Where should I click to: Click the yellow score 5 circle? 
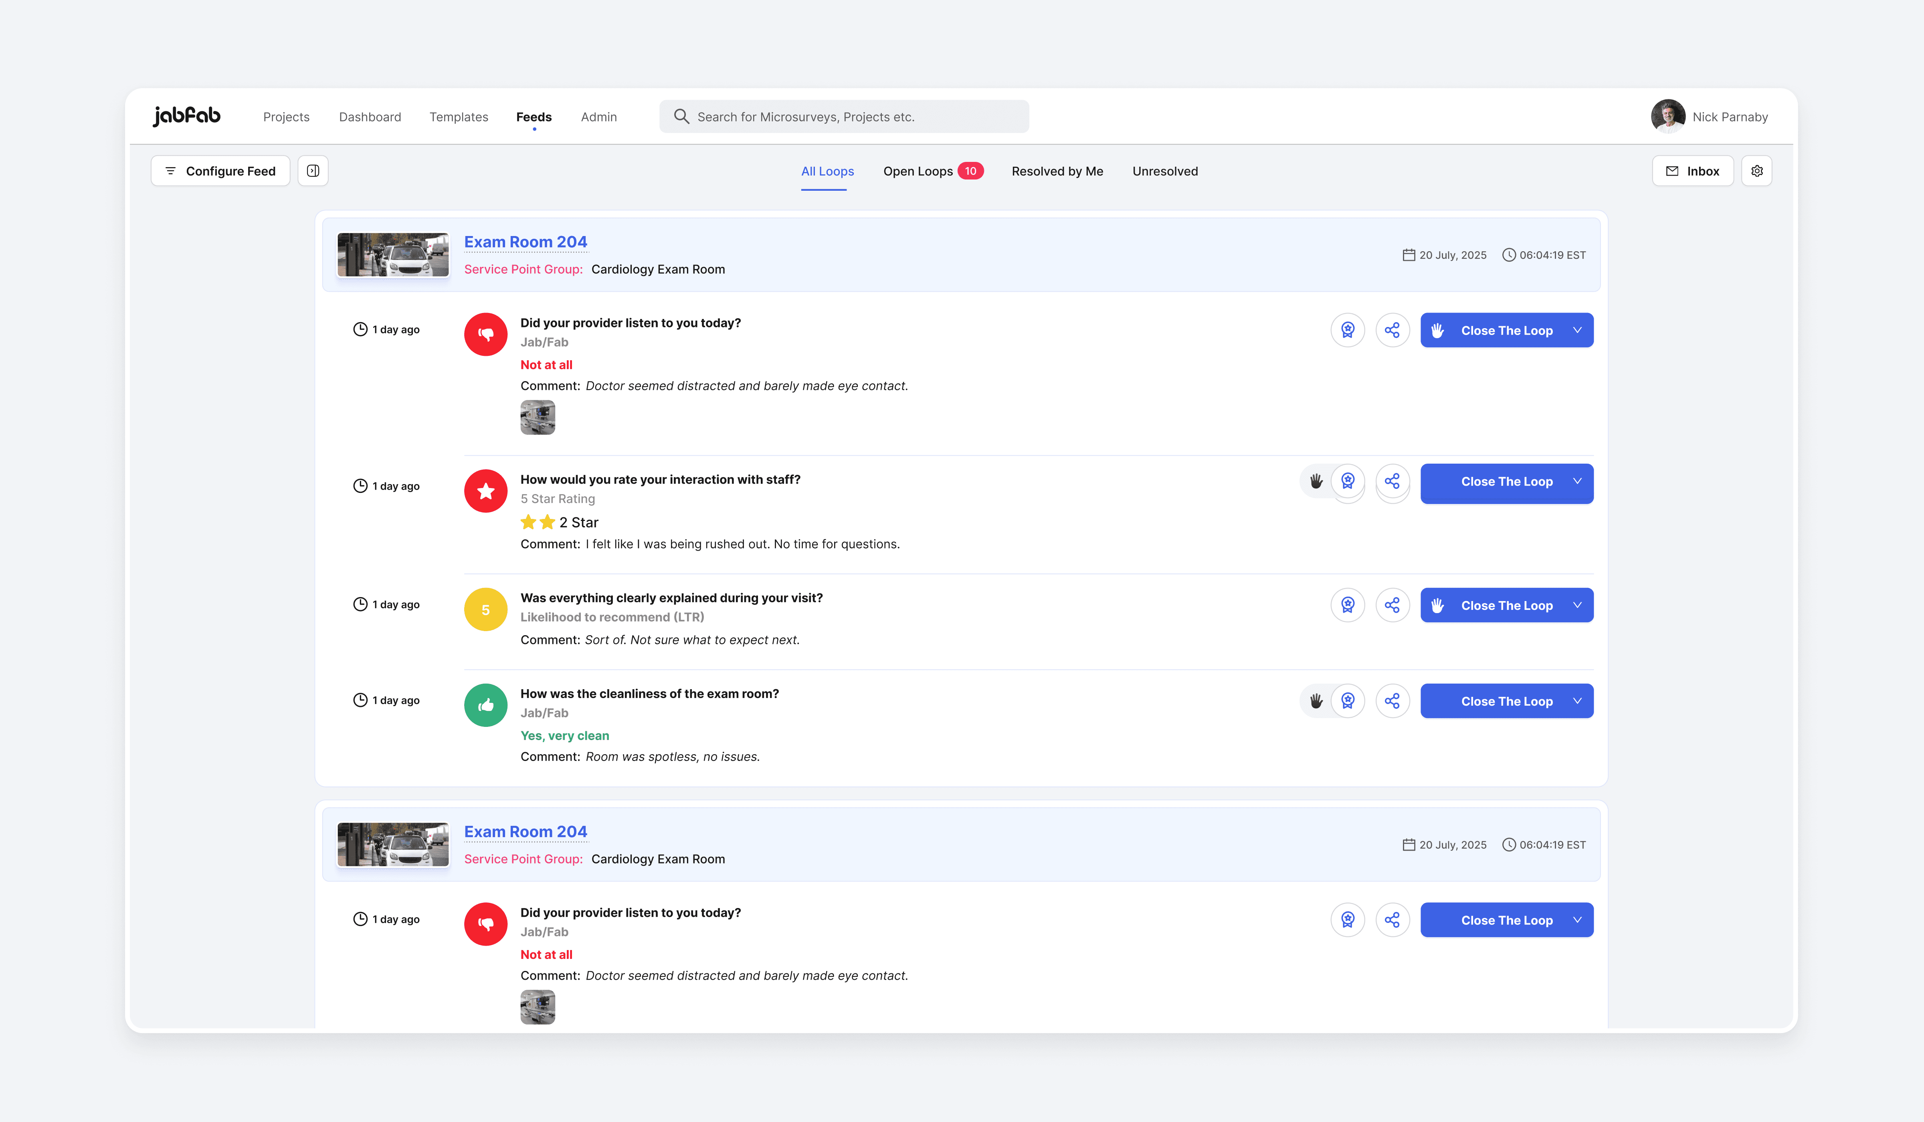485,610
